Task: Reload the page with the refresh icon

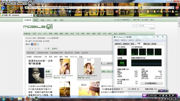Action: (13, 8)
